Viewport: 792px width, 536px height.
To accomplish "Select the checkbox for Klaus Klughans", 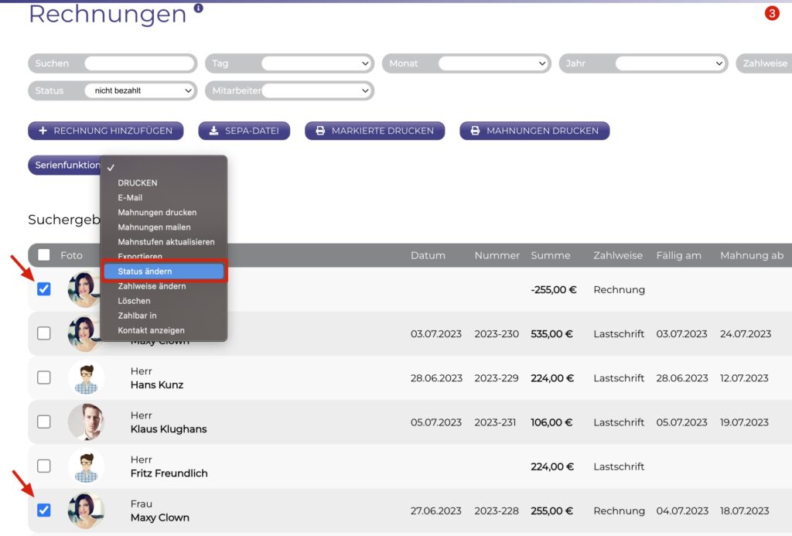I will coord(44,422).
